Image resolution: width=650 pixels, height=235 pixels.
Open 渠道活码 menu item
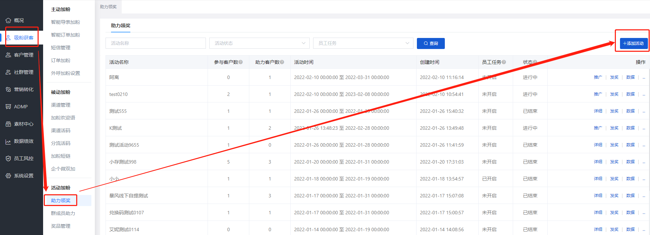pyautogui.click(x=61, y=130)
